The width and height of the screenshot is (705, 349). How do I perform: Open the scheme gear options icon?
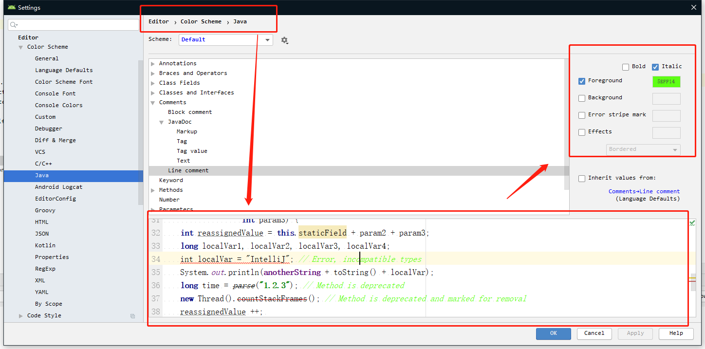pos(285,40)
